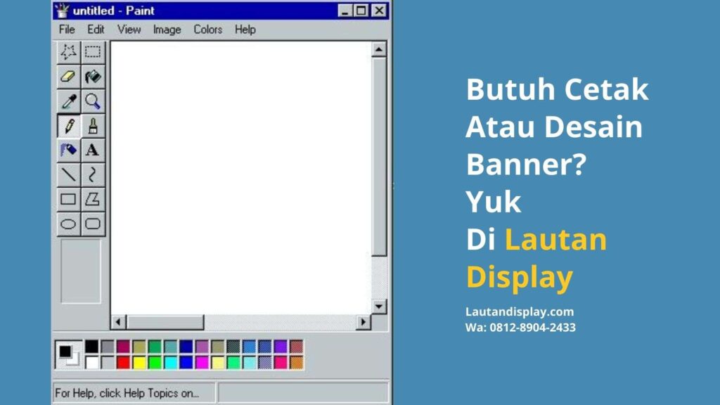The image size is (720, 405).
Task: Click the Lautandisplay.com website text
Action: tap(520, 311)
